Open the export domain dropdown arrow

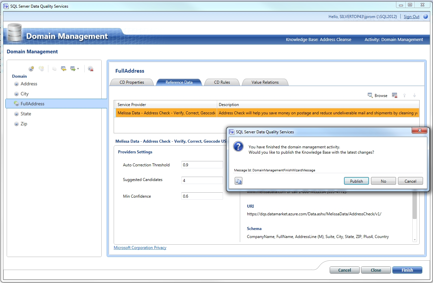78,69
